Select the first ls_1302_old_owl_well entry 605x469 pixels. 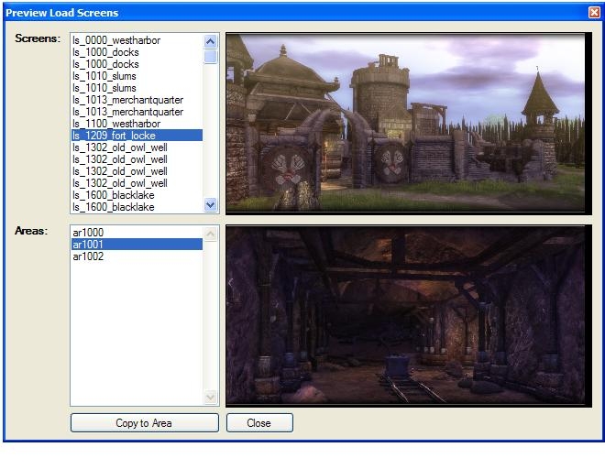click(119, 147)
